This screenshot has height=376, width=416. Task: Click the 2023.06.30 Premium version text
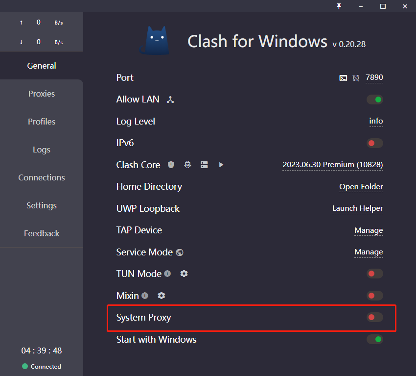point(332,165)
